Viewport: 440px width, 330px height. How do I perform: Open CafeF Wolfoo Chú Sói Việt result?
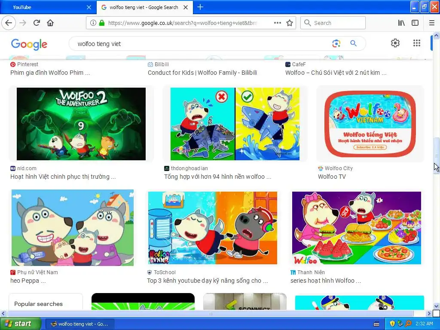[336, 73]
